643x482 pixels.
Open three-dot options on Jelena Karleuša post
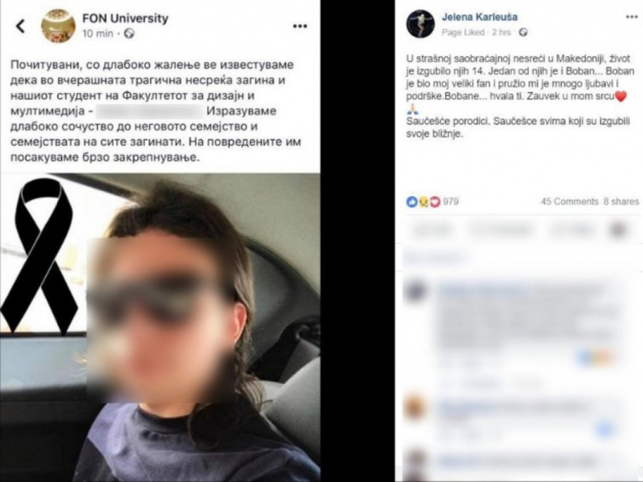(x=632, y=17)
